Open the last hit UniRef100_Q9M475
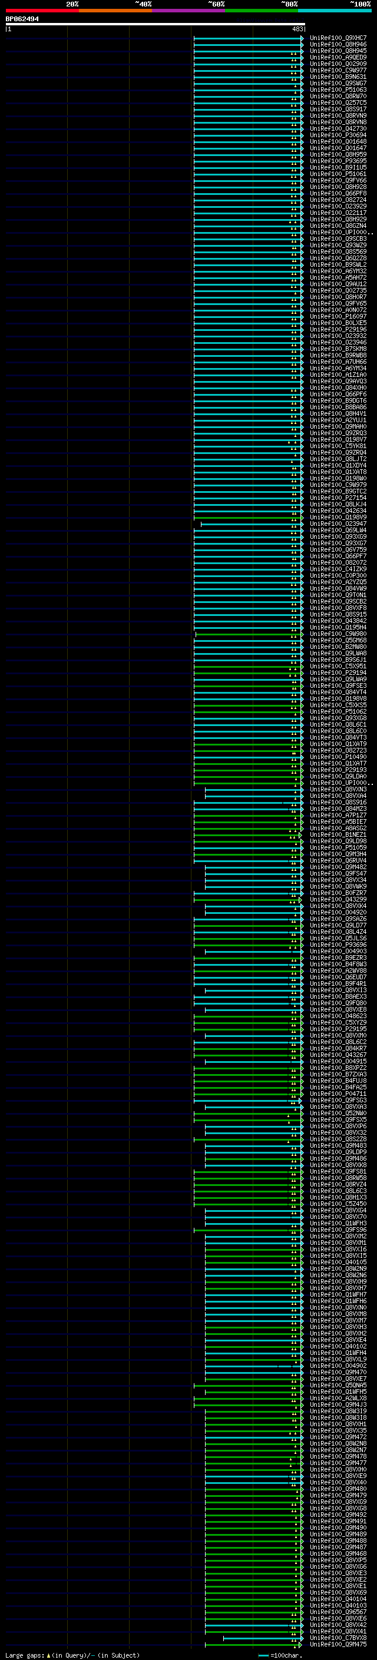The image size is (377, 1660). click(x=338, y=1644)
